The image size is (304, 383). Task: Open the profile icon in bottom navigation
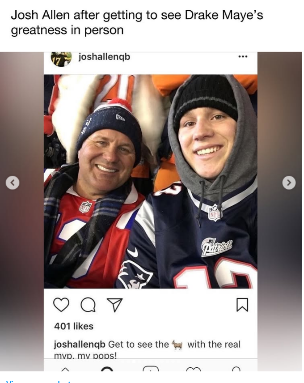click(x=236, y=369)
